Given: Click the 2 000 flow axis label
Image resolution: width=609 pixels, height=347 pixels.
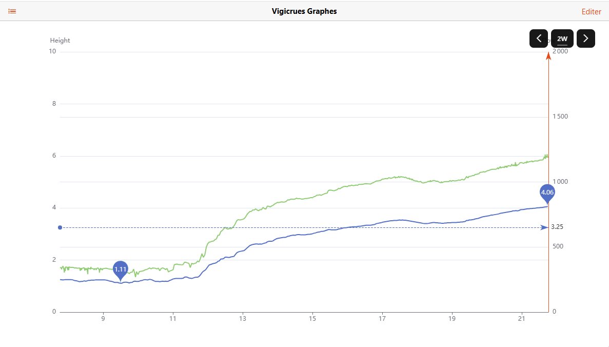Looking at the screenshot, I should click(x=560, y=52).
